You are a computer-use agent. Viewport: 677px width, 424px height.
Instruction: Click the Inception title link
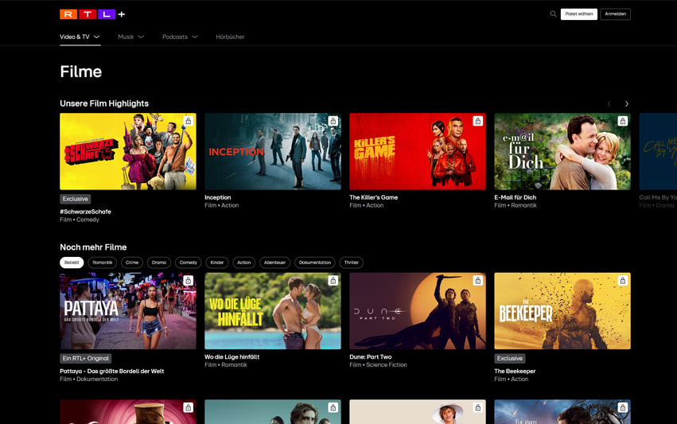click(218, 197)
